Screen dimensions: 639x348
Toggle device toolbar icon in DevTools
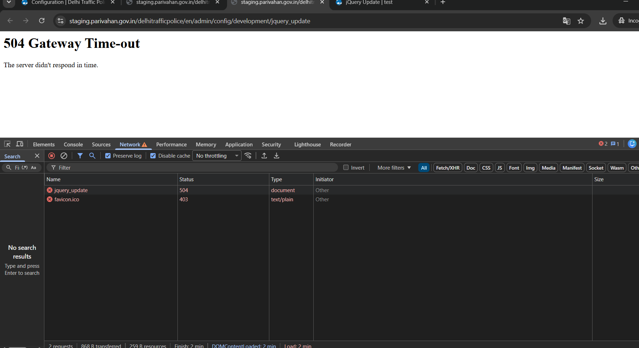pos(20,144)
